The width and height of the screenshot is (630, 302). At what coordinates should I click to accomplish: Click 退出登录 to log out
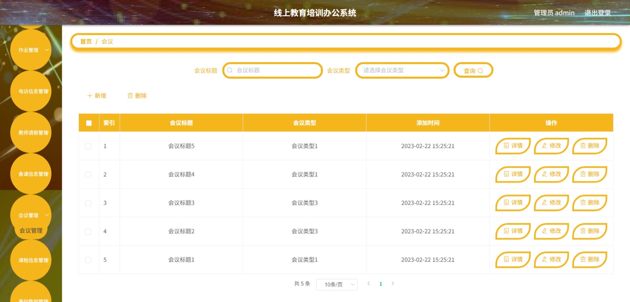[597, 13]
